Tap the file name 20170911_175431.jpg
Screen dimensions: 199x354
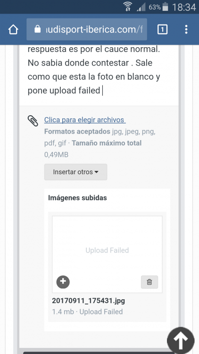89,301
